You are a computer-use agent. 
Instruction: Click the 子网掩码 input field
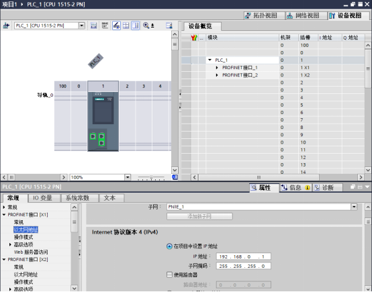click(x=244, y=266)
